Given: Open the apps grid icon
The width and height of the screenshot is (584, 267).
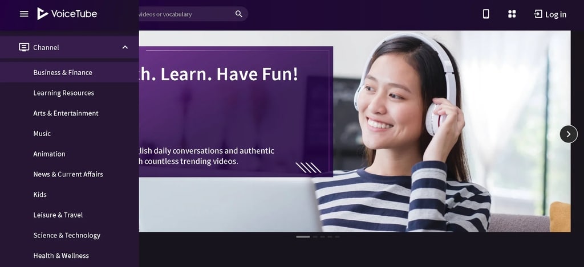Looking at the screenshot, I should click(512, 14).
